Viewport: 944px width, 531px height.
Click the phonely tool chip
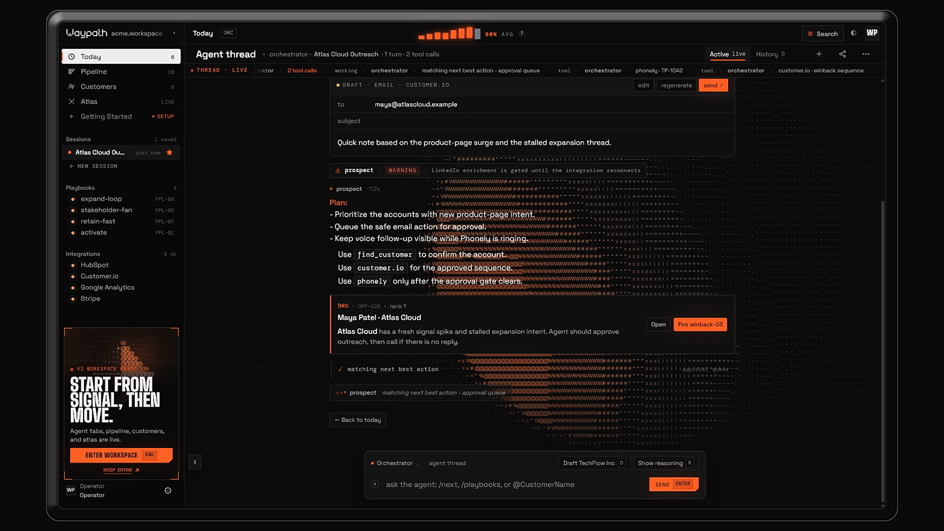(372, 281)
